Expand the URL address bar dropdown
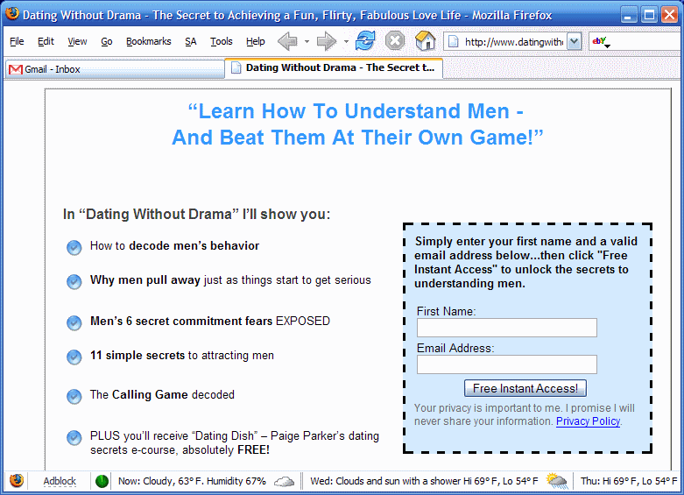684x495 pixels. (x=574, y=41)
